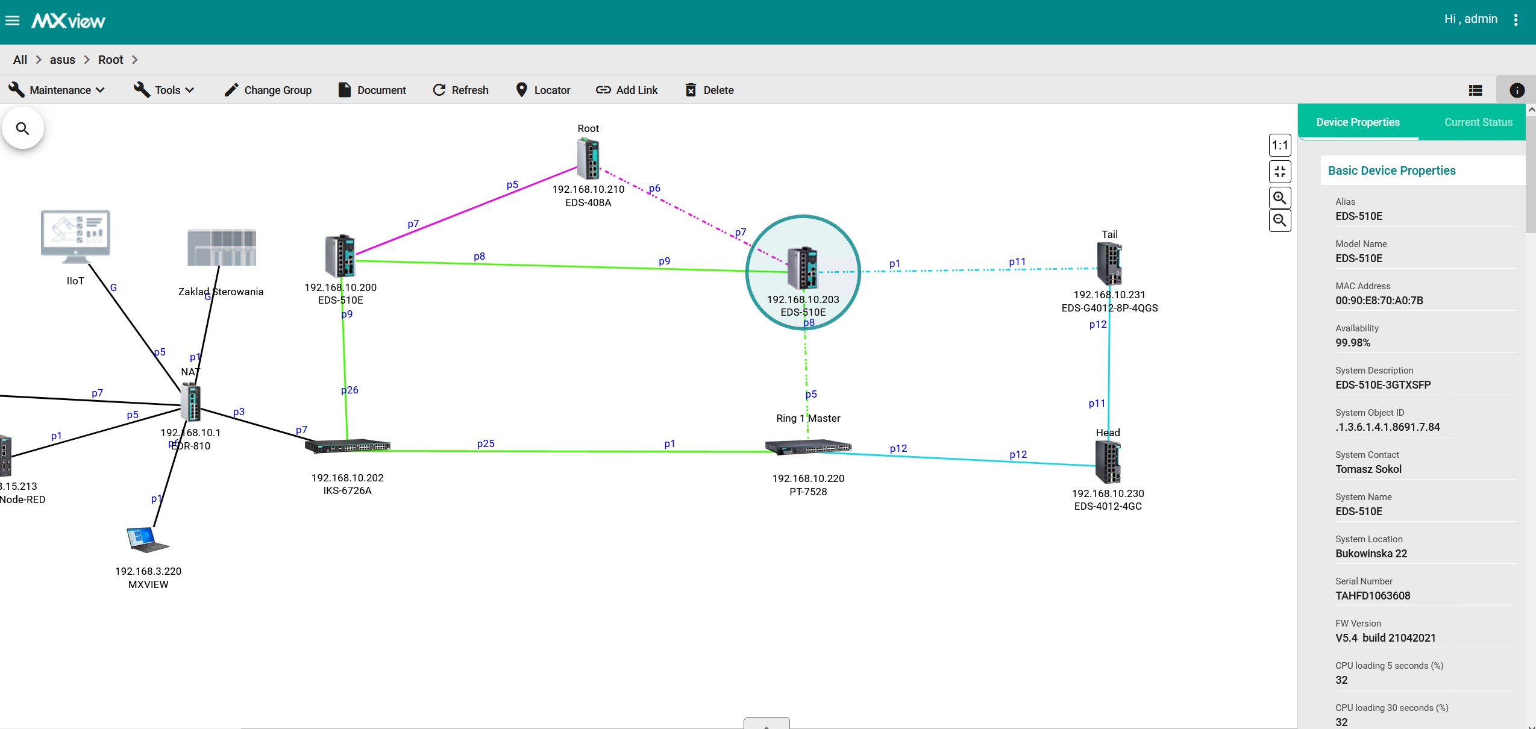Select the PT-7528 Ring Master switch
This screenshot has height=729, width=1536.
808,448
